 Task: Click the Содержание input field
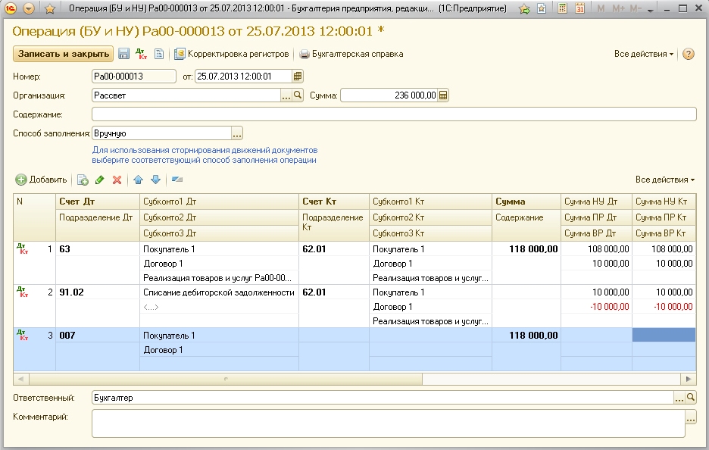tap(394, 114)
